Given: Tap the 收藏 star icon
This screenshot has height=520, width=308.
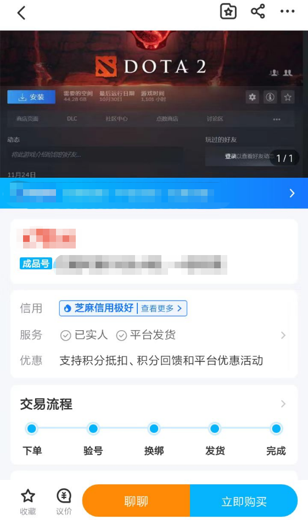Looking at the screenshot, I should point(28,496).
